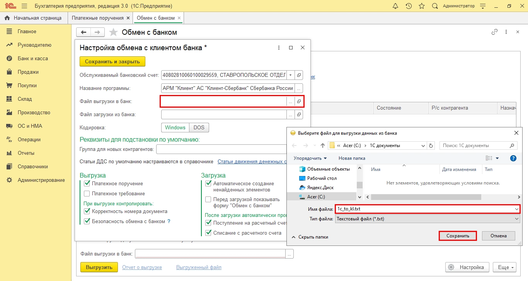The width and height of the screenshot is (528, 281).
Task: Open the file icon next to Файл загрузки из банка
Action: pyautogui.click(x=299, y=115)
